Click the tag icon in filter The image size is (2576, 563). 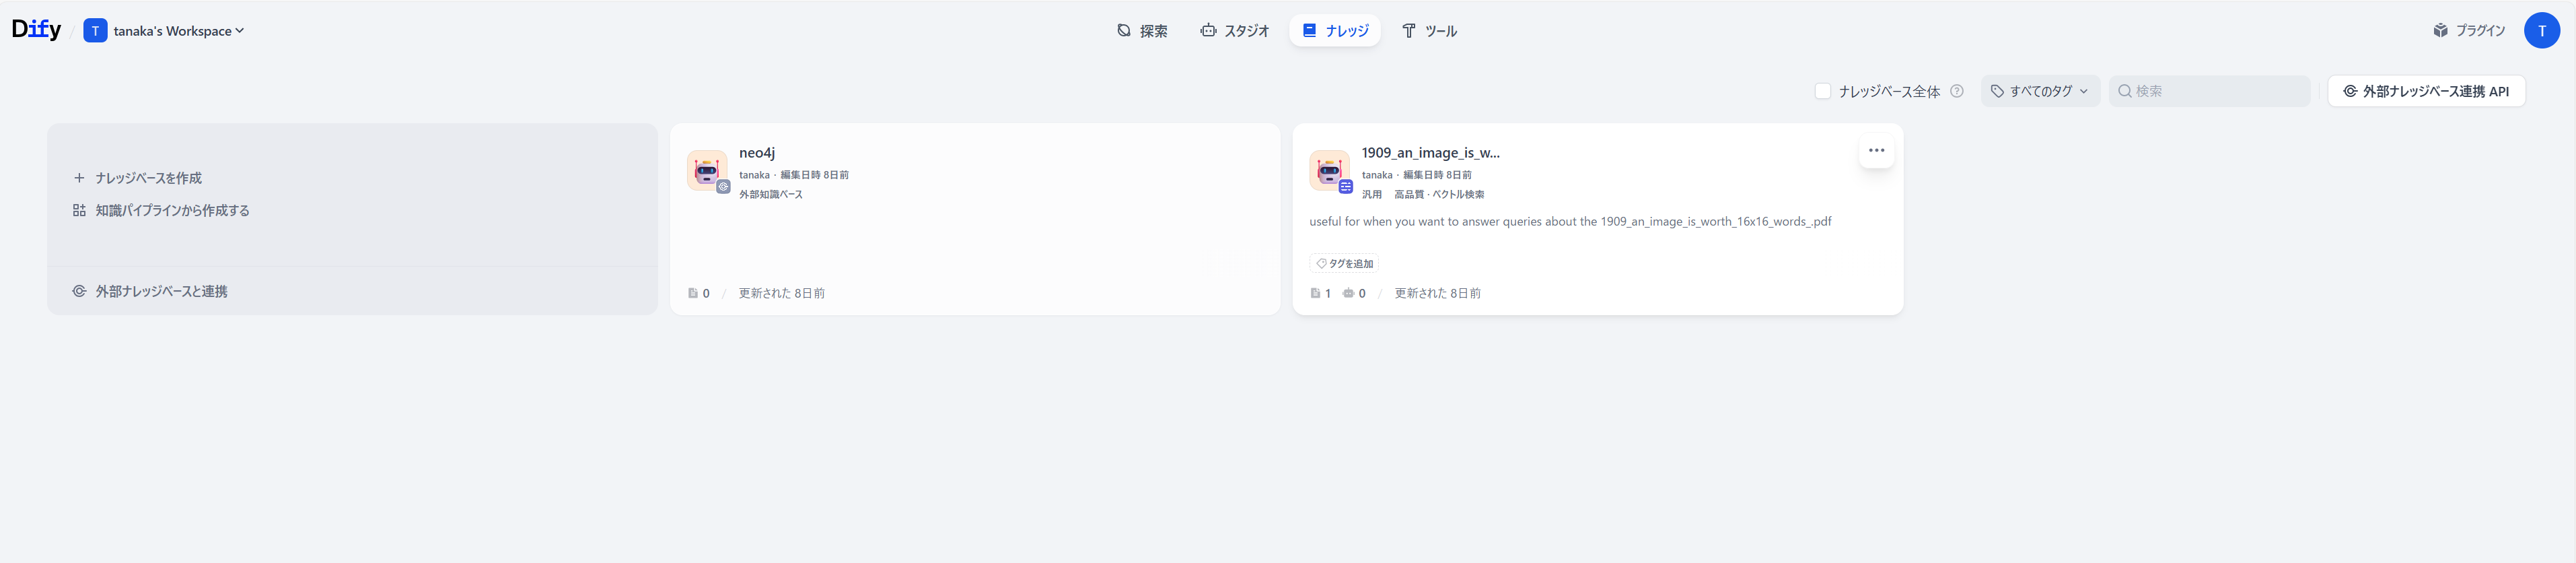point(1997,91)
